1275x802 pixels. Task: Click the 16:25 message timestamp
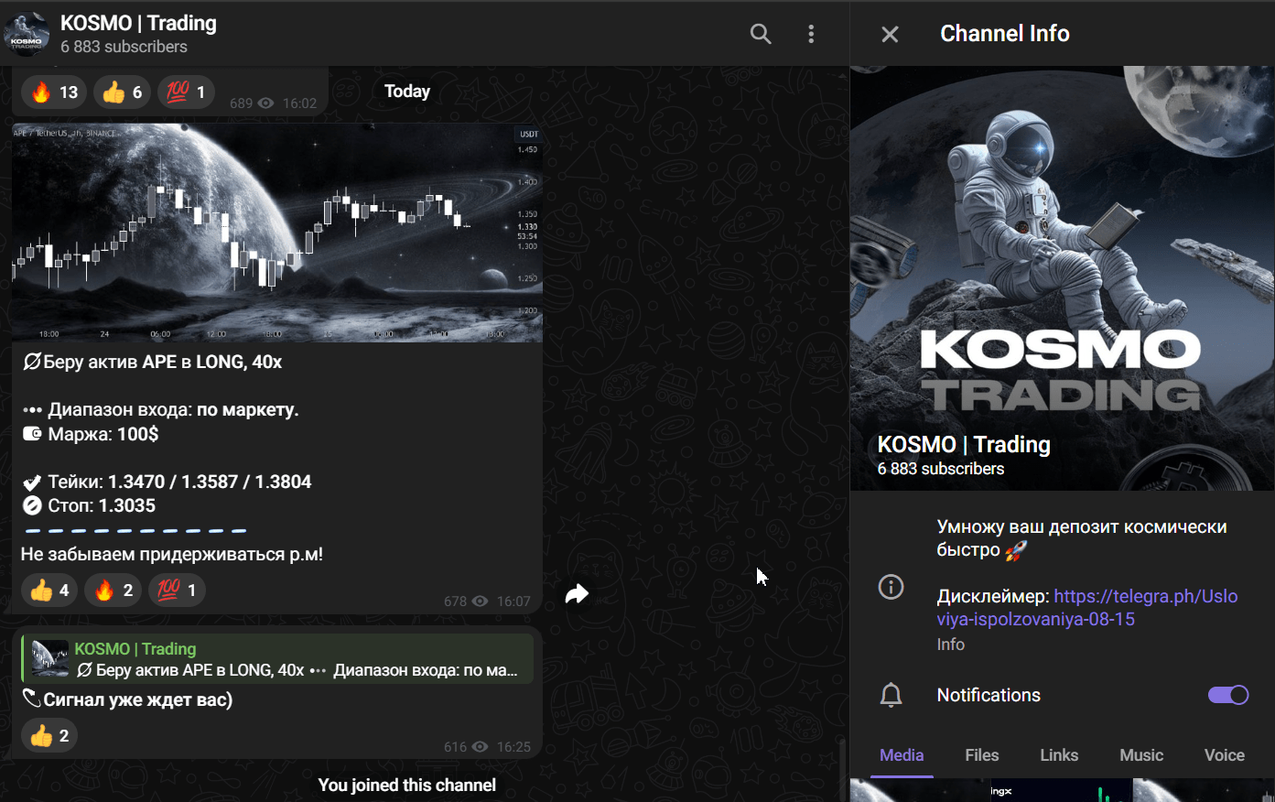[x=513, y=747]
